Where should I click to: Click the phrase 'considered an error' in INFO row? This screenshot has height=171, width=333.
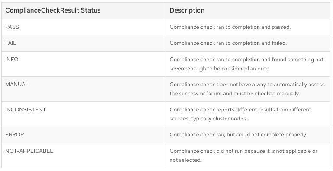[246, 69]
